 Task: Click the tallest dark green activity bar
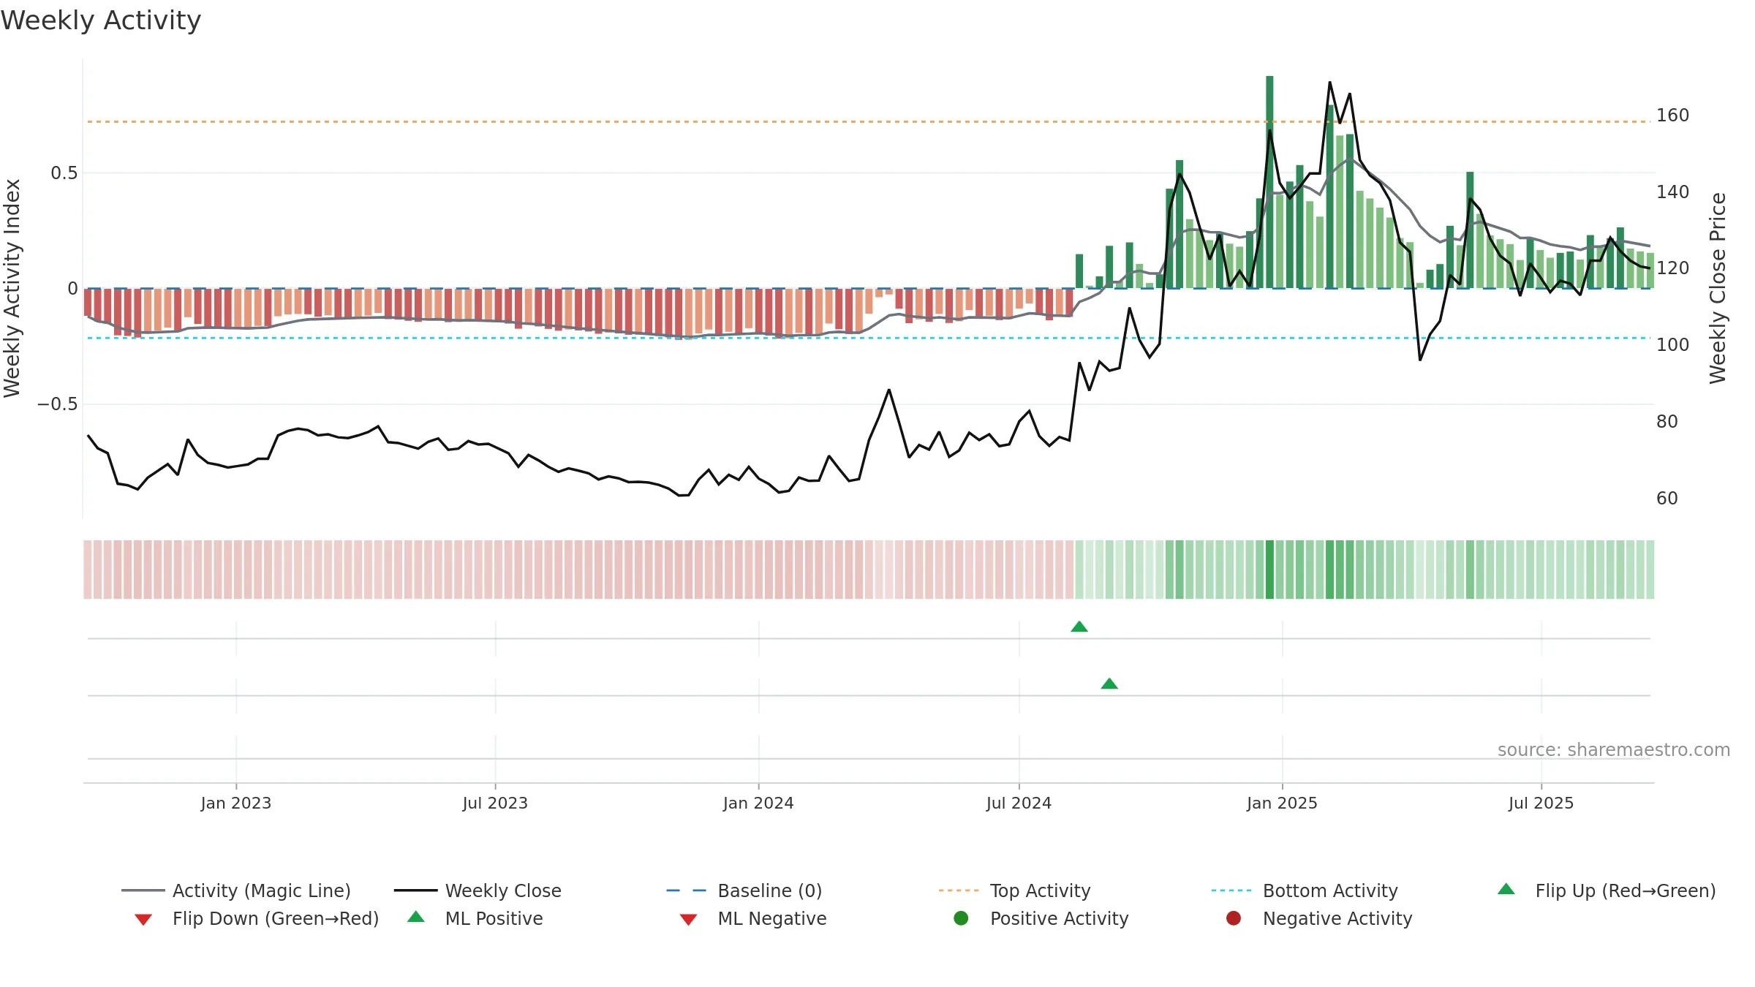click(1269, 181)
